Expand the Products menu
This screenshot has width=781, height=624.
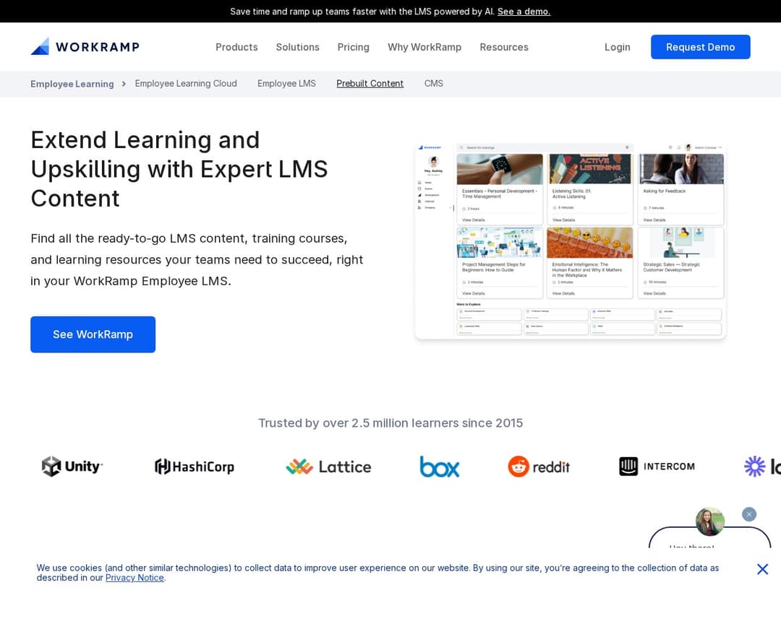236,47
